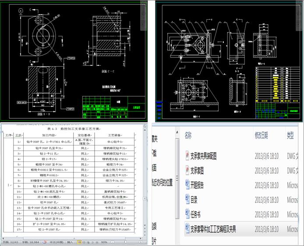Toggle the 插入 insert mode indicator

(x=70, y=242)
